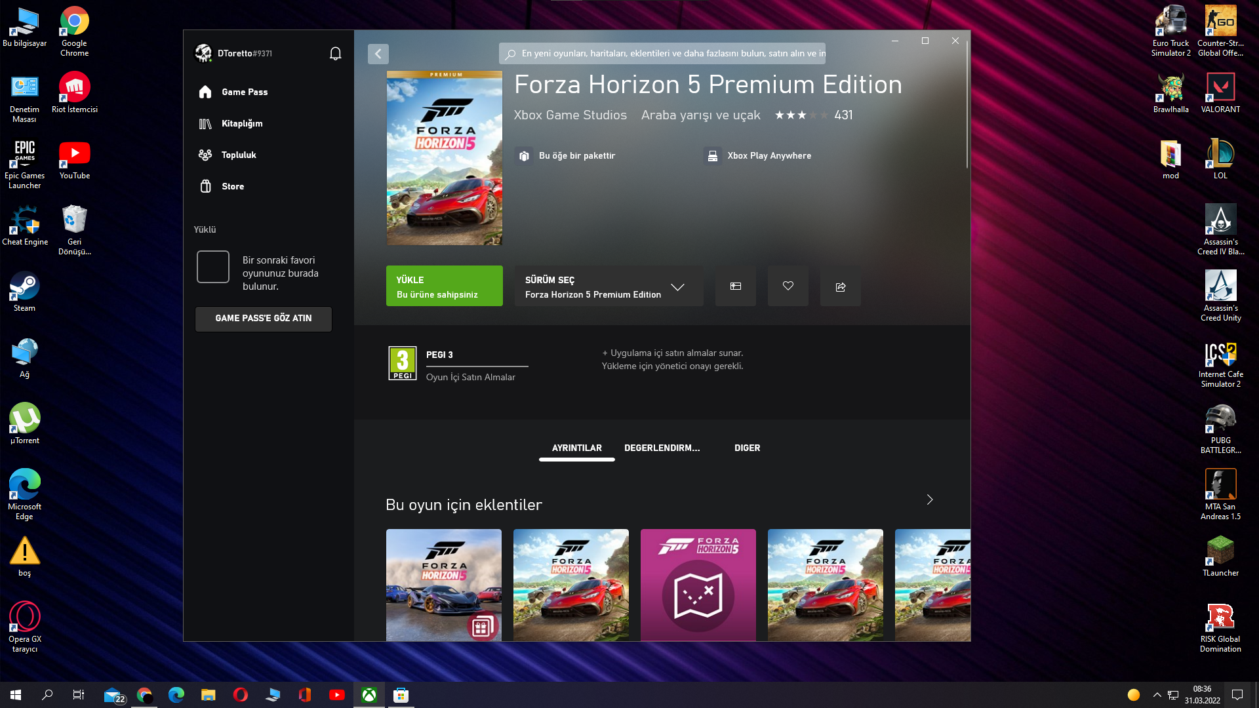Select Assassin's Creed Unity desktop icon
Screen dimensions: 1259x708
click(1220, 296)
